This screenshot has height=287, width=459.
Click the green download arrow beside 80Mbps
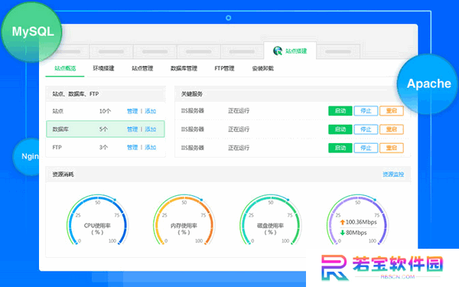[342, 233]
